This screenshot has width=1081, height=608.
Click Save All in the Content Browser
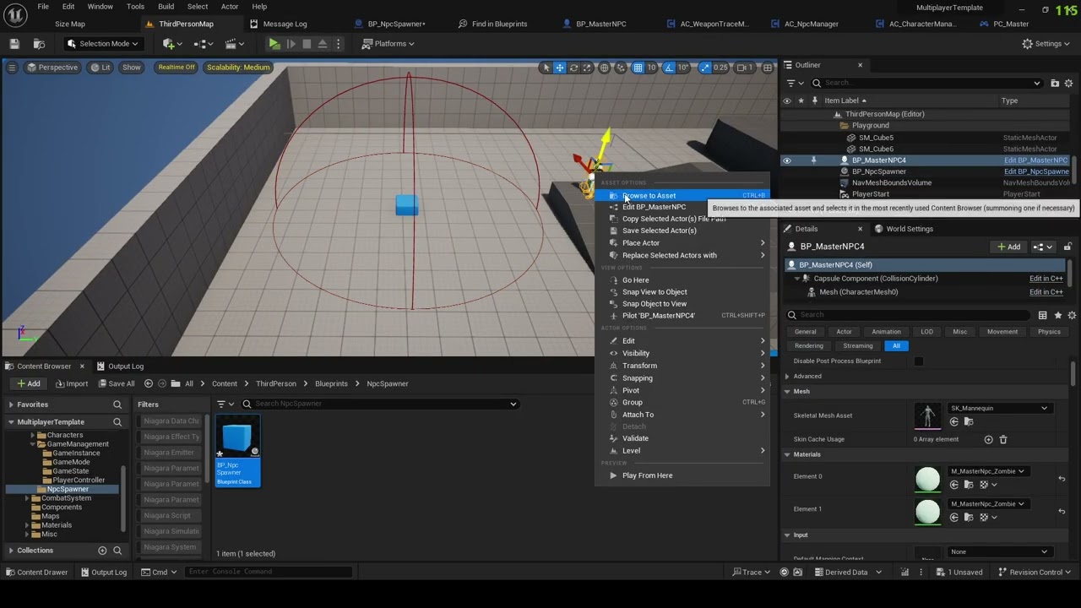[116, 384]
